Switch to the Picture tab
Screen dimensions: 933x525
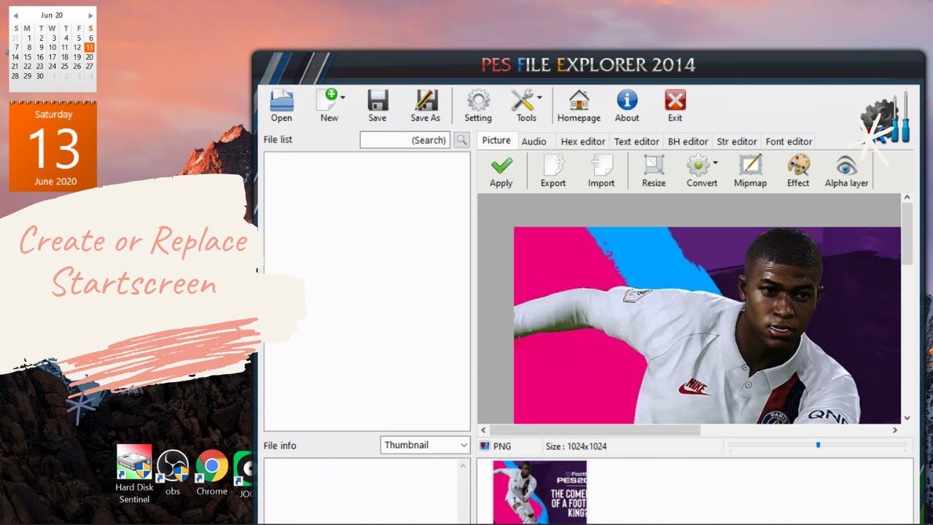tap(496, 141)
